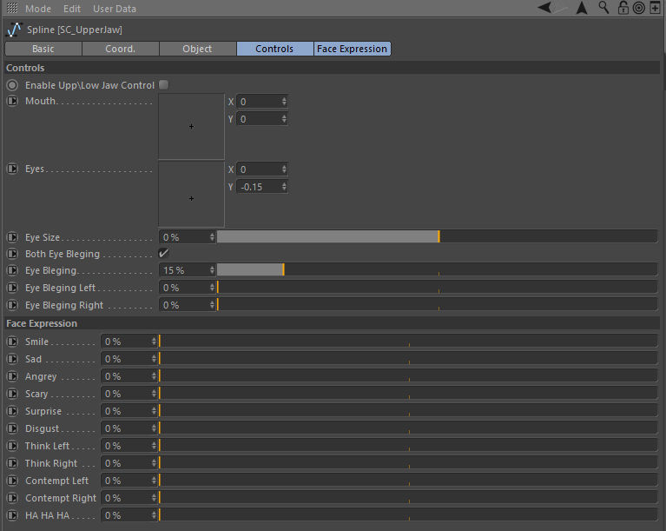666x531 pixels.
Task: Expand the Mouth parameter animation toggle
Action: [12, 101]
